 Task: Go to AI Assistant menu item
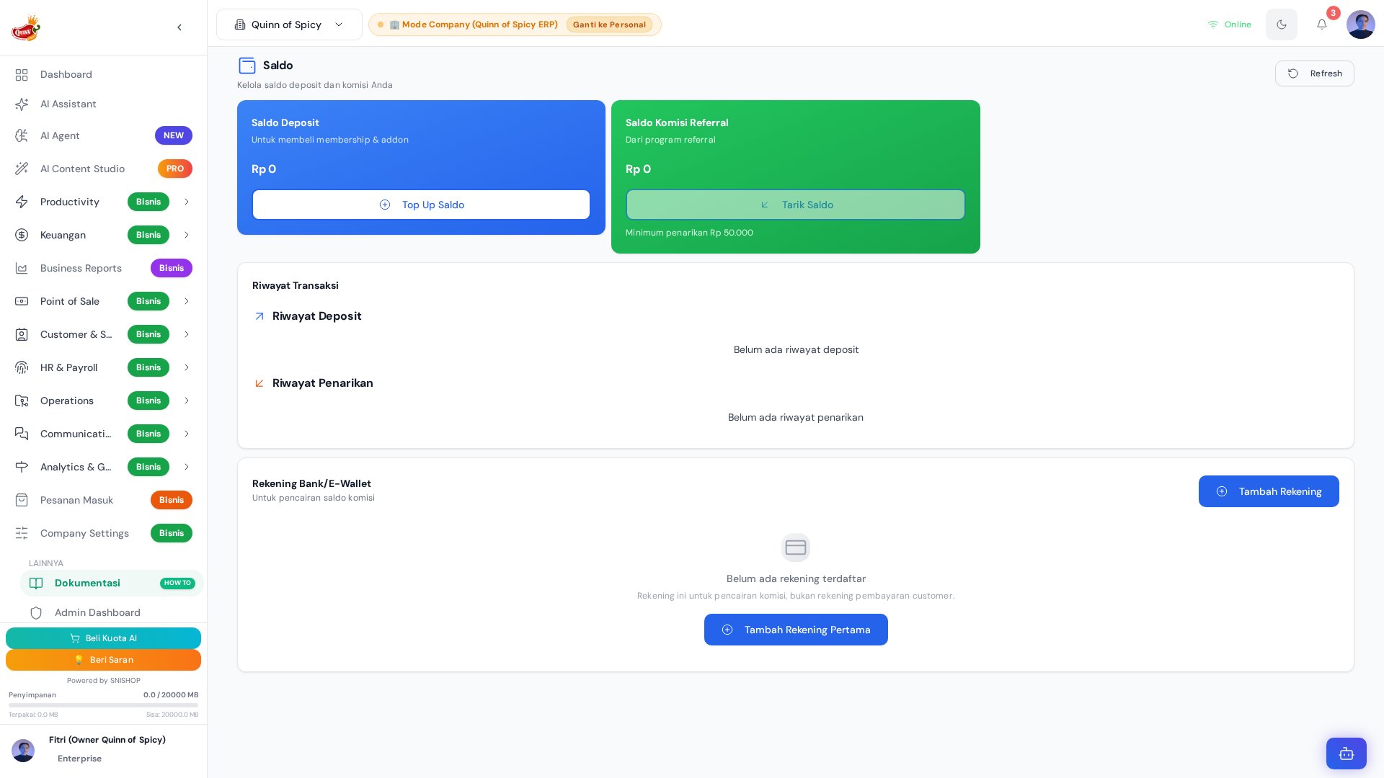(104, 104)
